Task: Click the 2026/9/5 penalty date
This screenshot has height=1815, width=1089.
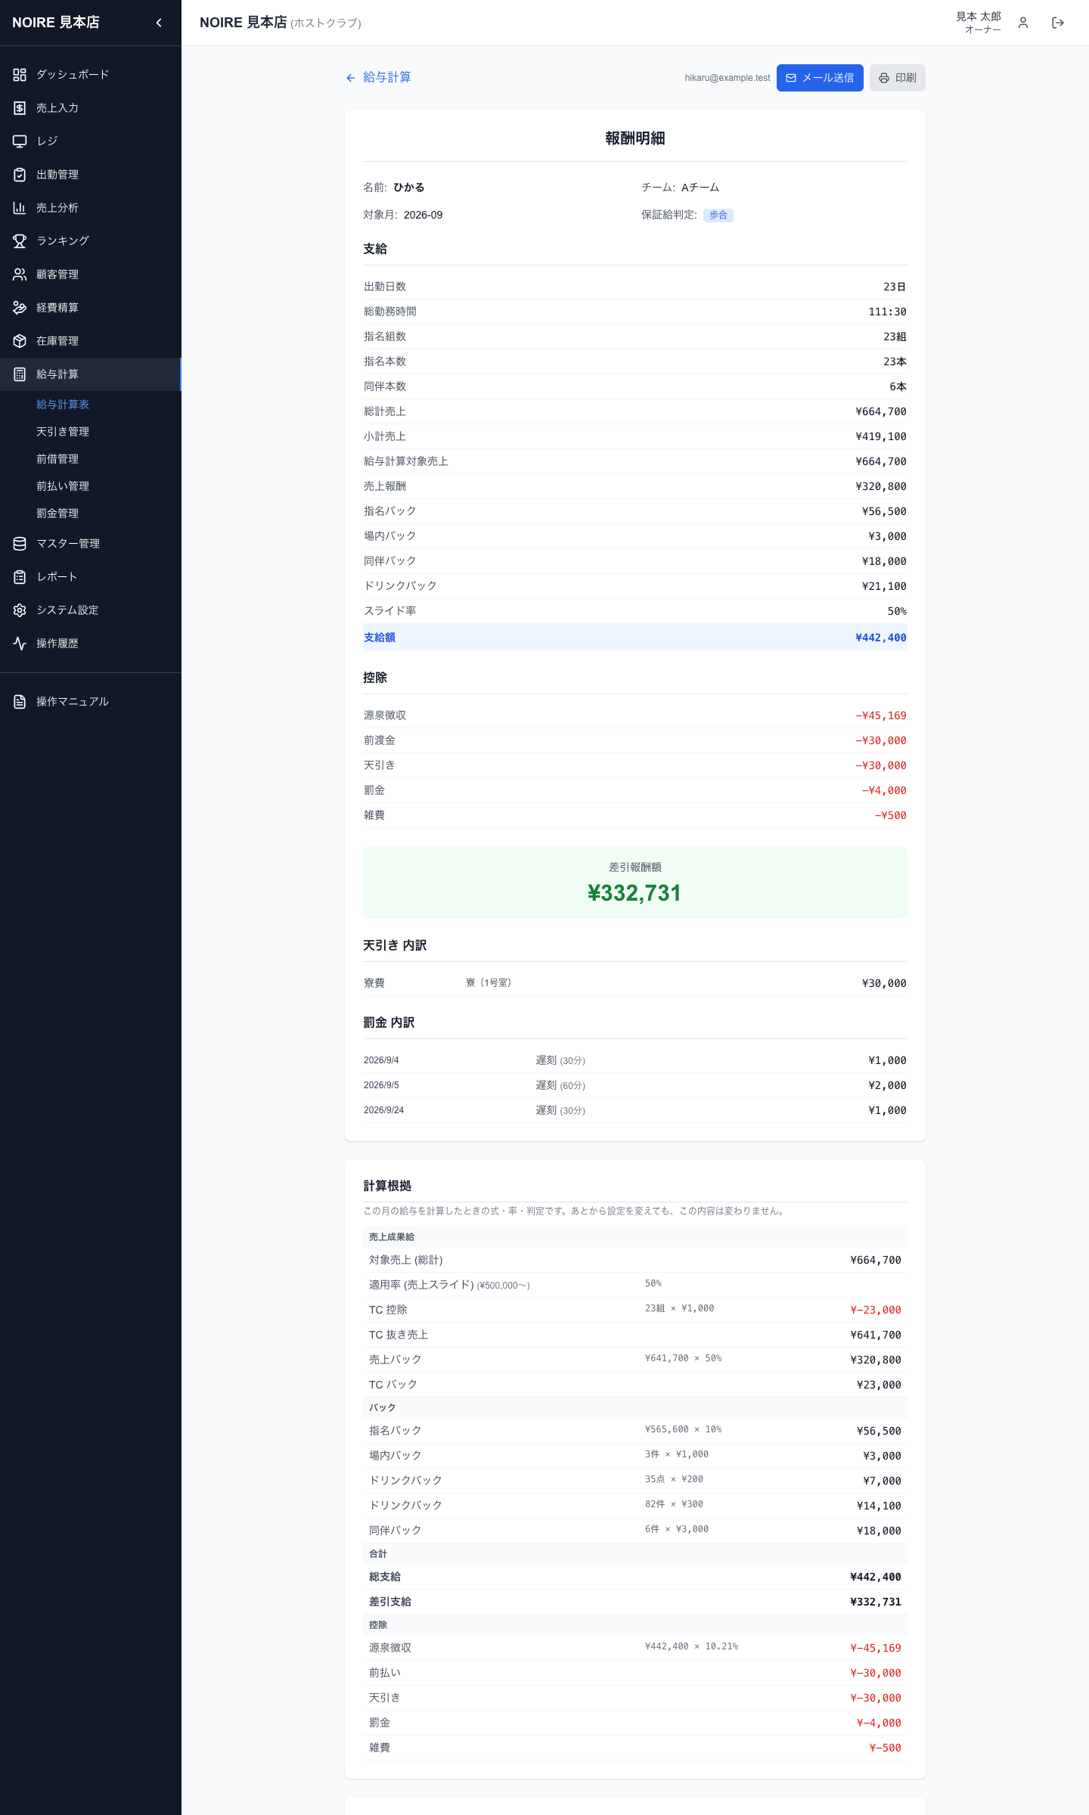Action: 381,1085
